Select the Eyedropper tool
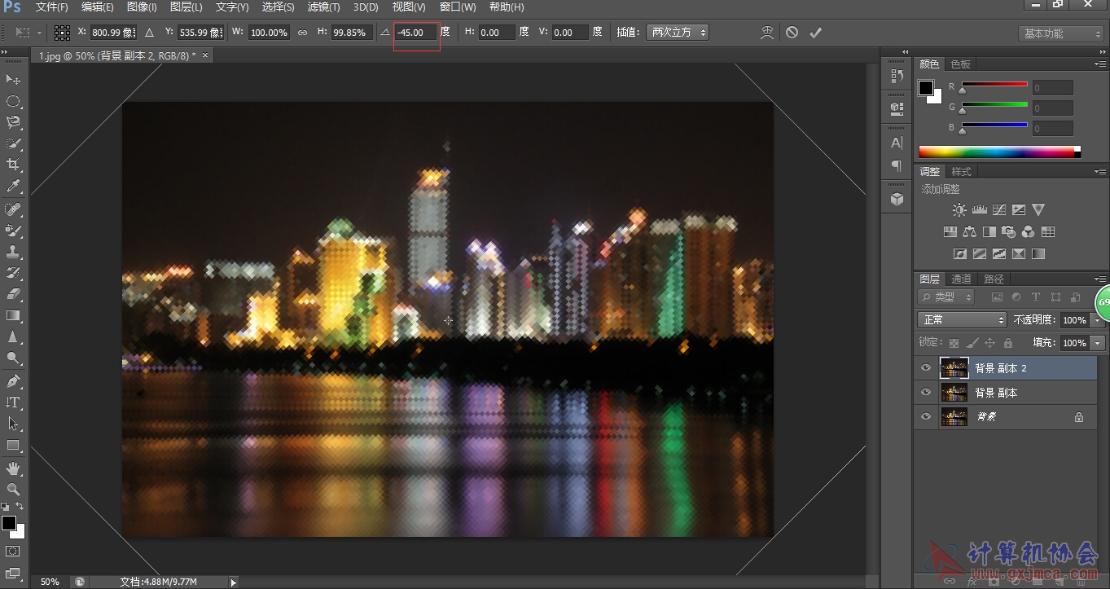Image resolution: width=1110 pixels, height=589 pixels. tap(13, 187)
